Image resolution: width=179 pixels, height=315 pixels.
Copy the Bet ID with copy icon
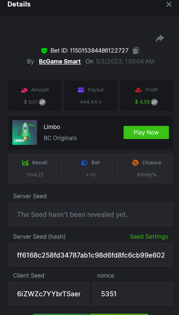tap(136, 50)
